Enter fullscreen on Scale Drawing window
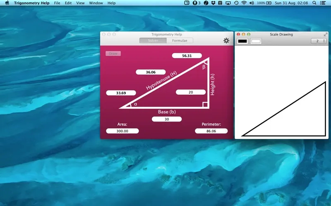This screenshot has width=331, height=206. click(326, 35)
